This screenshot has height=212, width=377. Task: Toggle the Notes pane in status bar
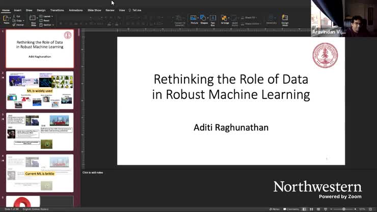[274, 209]
